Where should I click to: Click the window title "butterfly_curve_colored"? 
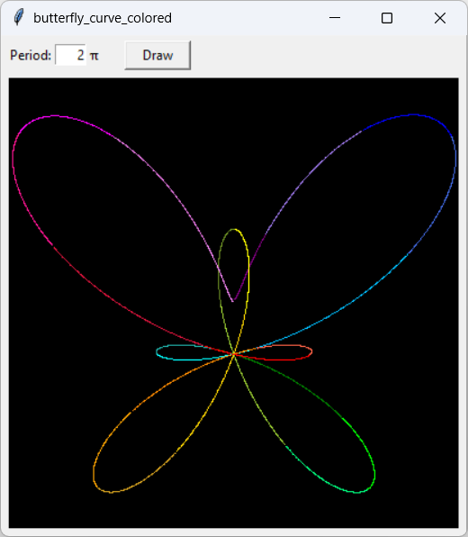103,18
